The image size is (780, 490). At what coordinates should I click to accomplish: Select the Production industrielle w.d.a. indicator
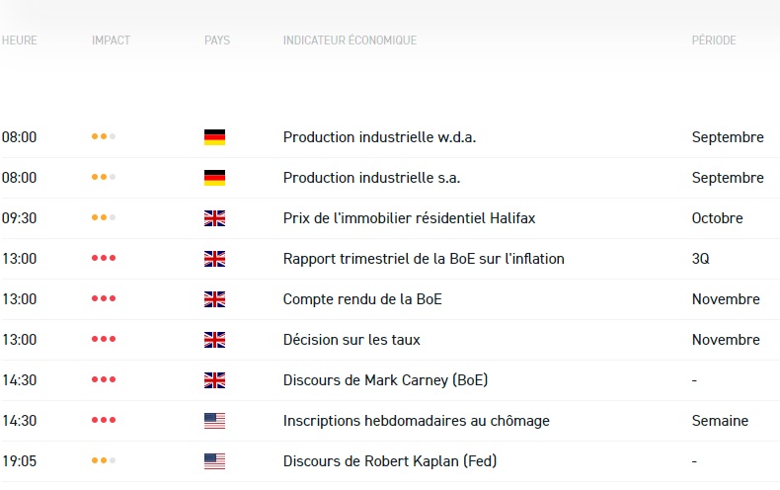point(379,137)
